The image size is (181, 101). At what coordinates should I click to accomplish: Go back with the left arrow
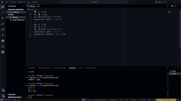(54, 2)
